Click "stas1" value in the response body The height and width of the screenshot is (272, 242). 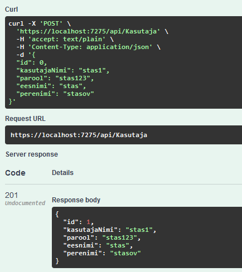click(x=139, y=230)
